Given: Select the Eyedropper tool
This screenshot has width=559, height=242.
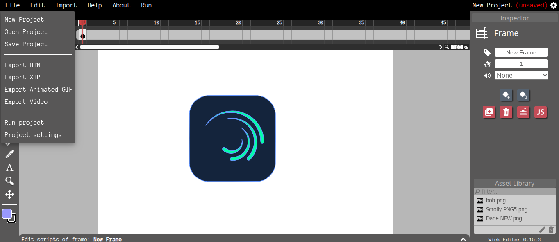Looking at the screenshot, I should [9, 154].
